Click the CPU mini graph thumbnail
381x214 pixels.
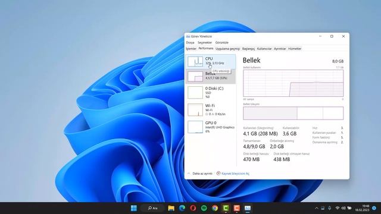(195, 61)
